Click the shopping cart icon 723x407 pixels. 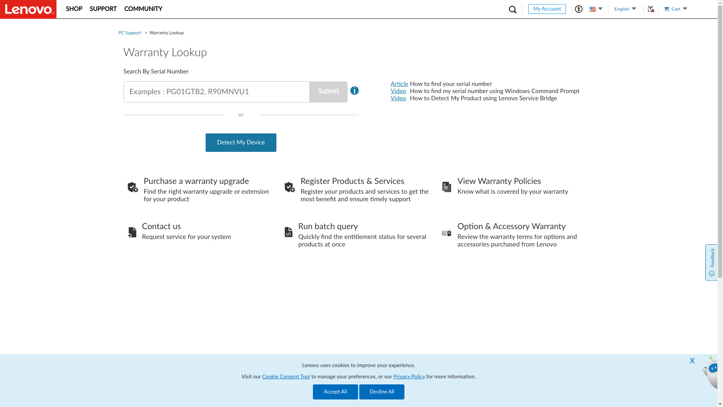[x=667, y=9]
